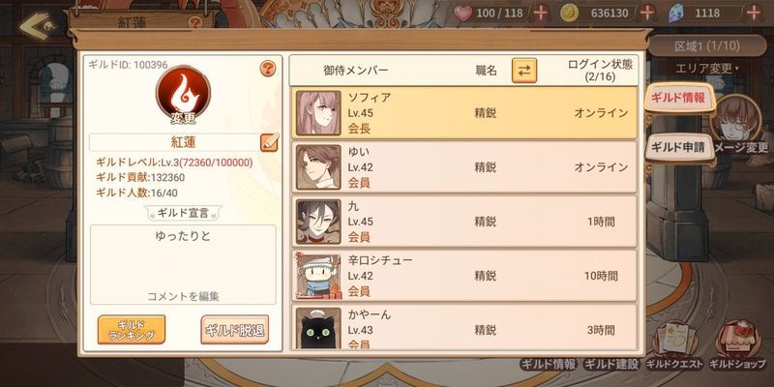Open the ギルドクエスト icon

(673, 345)
